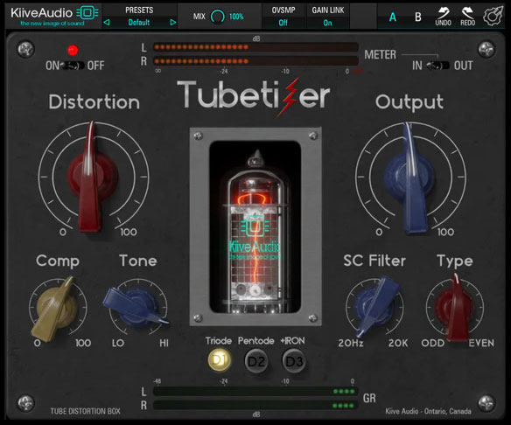Image resolution: width=511 pixels, height=425 pixels.
Task: Click the top dB level meter
Action: 255,54
